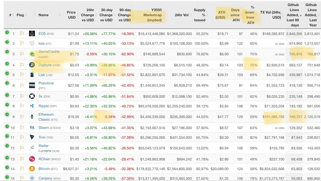
Task: Expand Ripple row using green plus icon
Action: coord(7,105)
